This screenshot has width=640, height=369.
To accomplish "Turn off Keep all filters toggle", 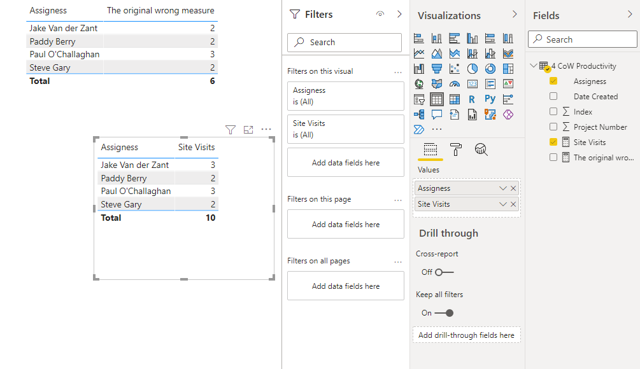I will coord(444,313).
